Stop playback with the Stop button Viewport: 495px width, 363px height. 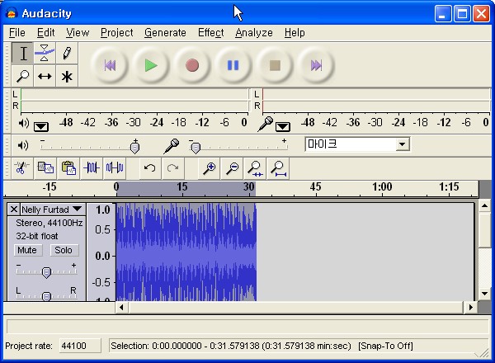tap(275, 66)
